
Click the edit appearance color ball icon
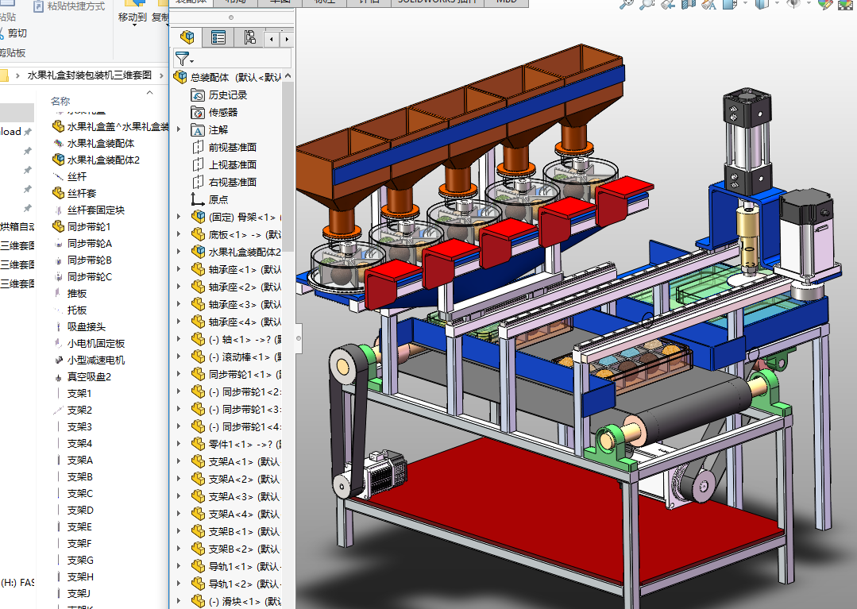click(x=824, y=4)
